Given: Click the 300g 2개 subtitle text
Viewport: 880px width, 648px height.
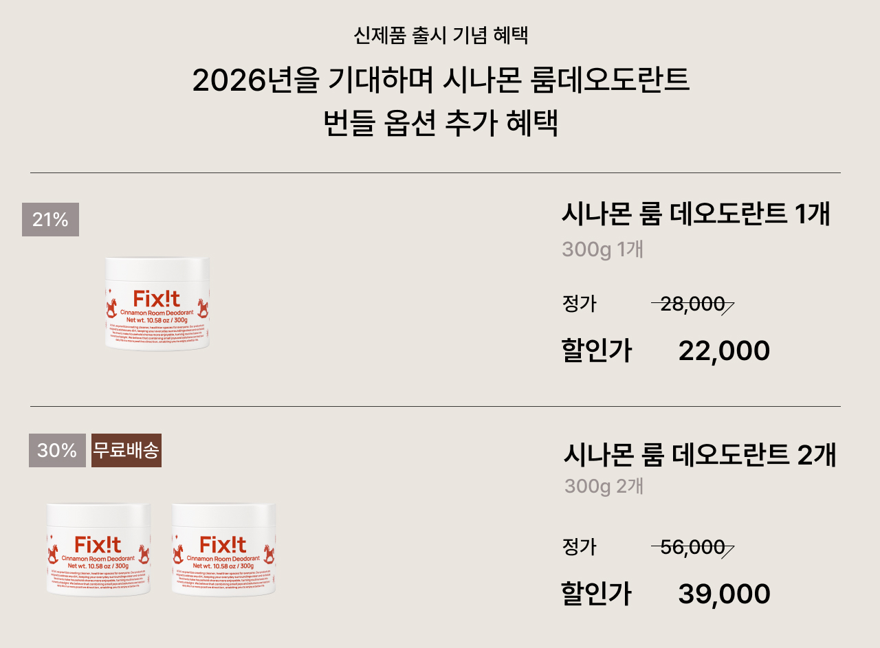Looking at the screenshot, I should point(604,487).
